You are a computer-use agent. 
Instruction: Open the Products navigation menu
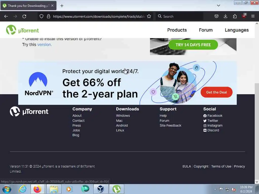[x=177, y=30]
